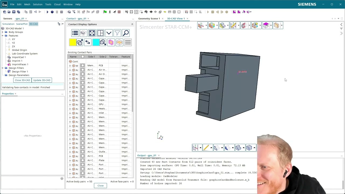Collapse the Features tree node
Viewport: 345px width, 194px height.
click(x=2, y=36)
